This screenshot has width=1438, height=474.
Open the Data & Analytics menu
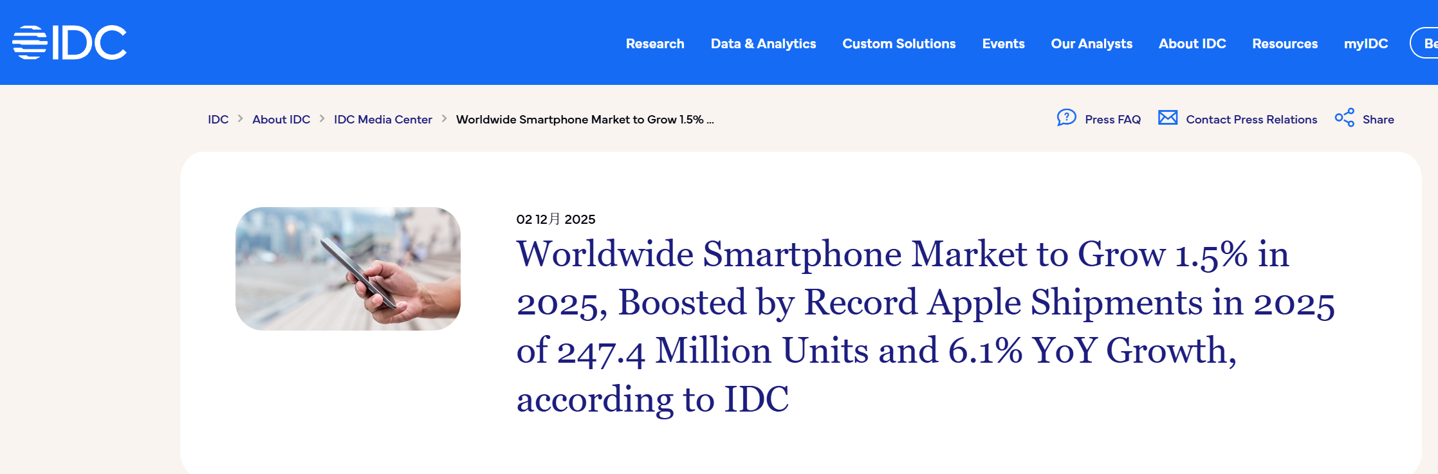763,44
